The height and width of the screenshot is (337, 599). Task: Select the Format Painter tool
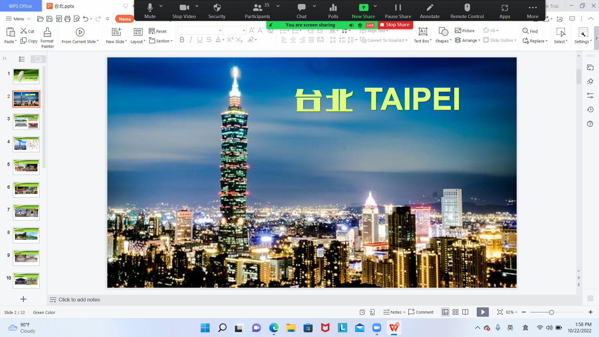click(47, 37)
